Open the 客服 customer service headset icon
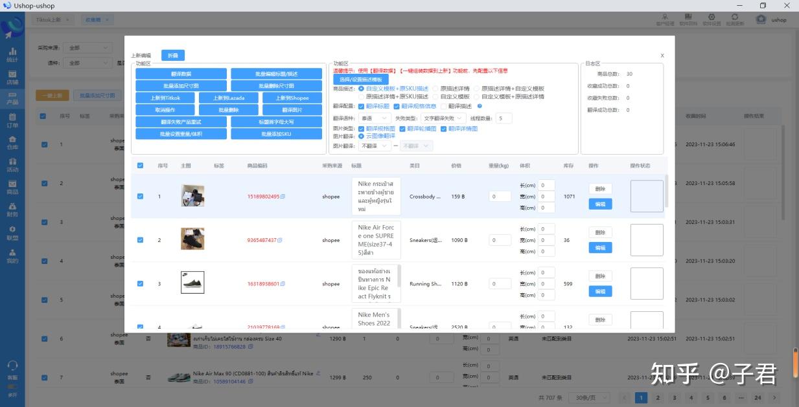The image size is (799, 407). click(x=12, y=369)
